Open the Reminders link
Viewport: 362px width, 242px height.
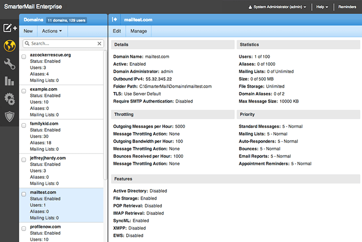coord(347,7)
